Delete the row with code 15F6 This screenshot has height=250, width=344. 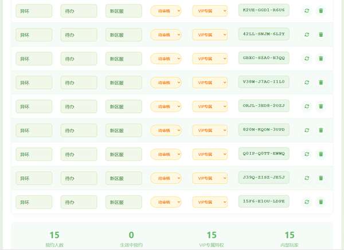[x=320, y=201]
